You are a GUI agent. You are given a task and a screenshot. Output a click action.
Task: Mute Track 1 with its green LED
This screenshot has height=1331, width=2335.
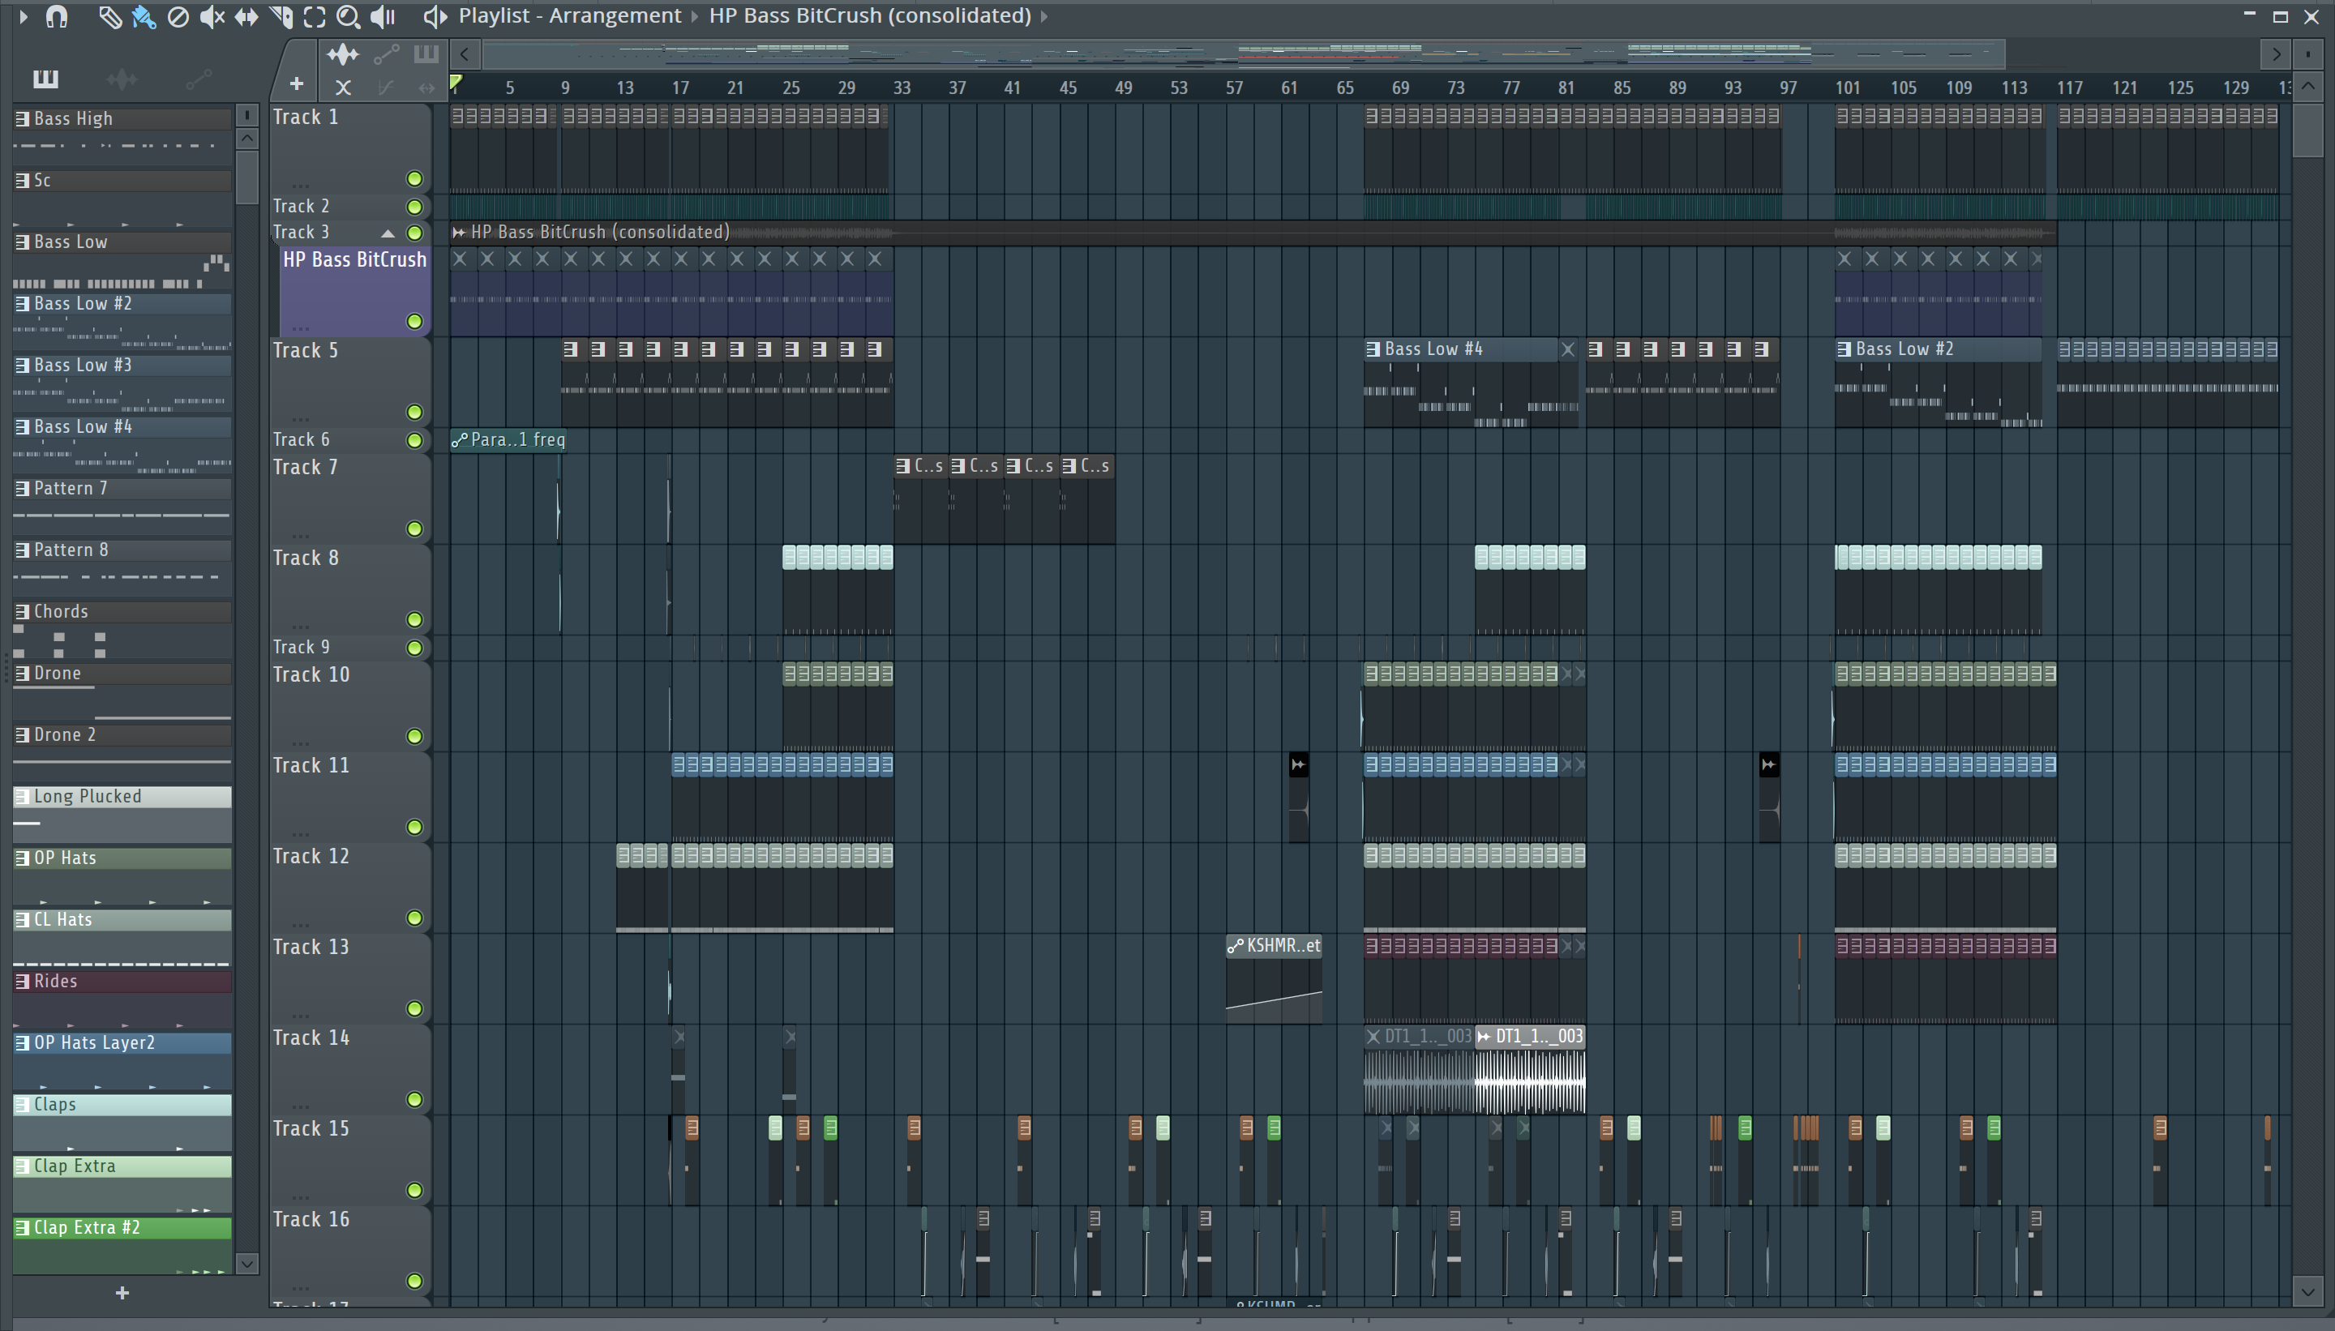coord(414,178)
